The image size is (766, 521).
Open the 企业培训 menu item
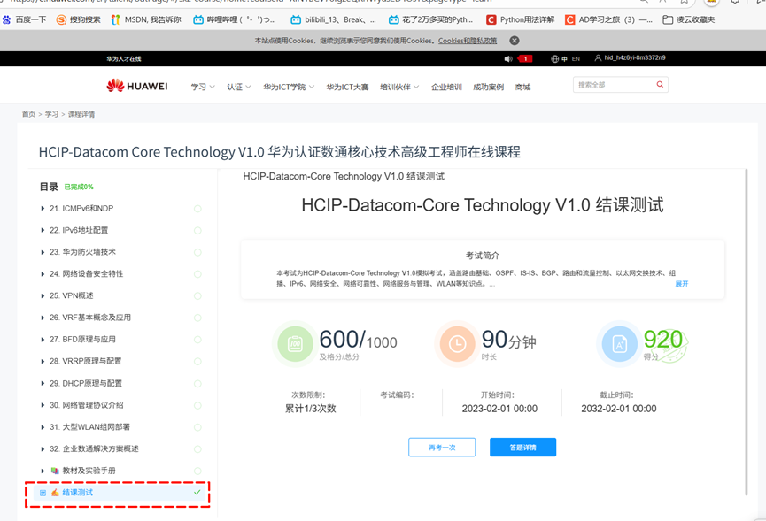click(446, 87)
